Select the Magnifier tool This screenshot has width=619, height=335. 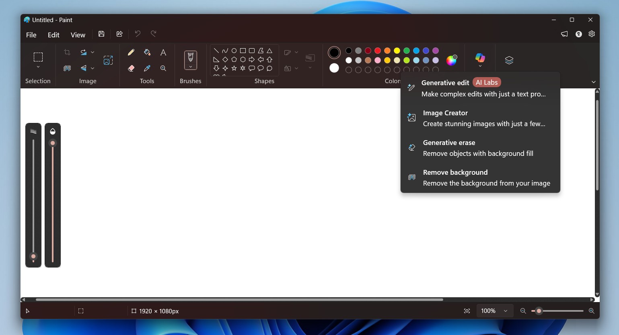tap(163, 68)
